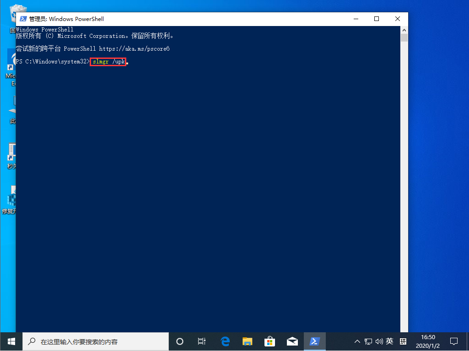The image size is (469, 351).
Task: Toggle input language via the 英 indicator
Action: 389,341
